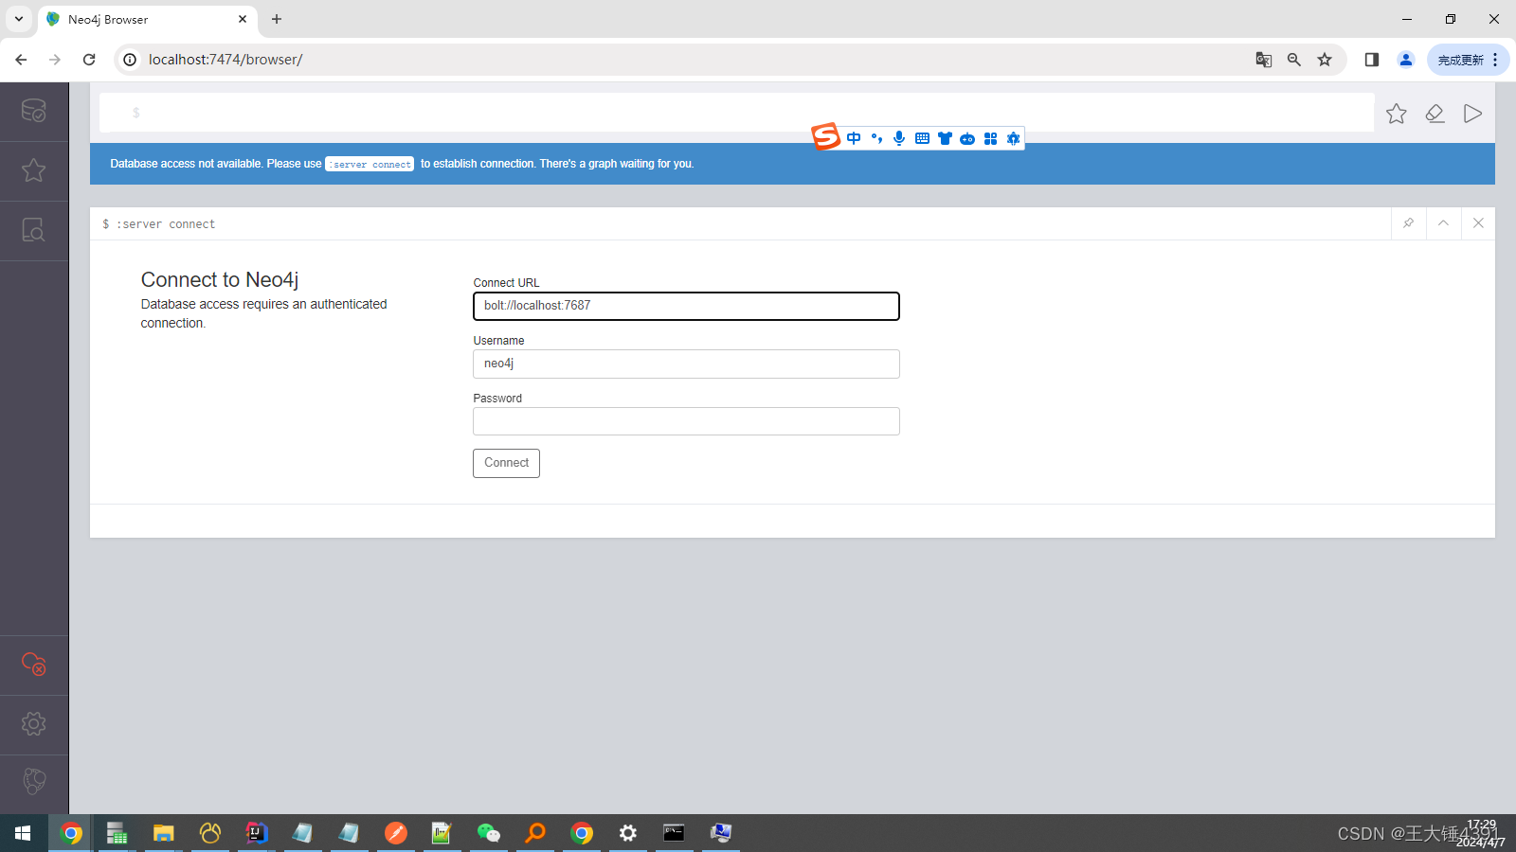Focus the Cypher command editor
Viewport: 1516px width, 852px height.
pyautogui.click(x=737, y=113)
